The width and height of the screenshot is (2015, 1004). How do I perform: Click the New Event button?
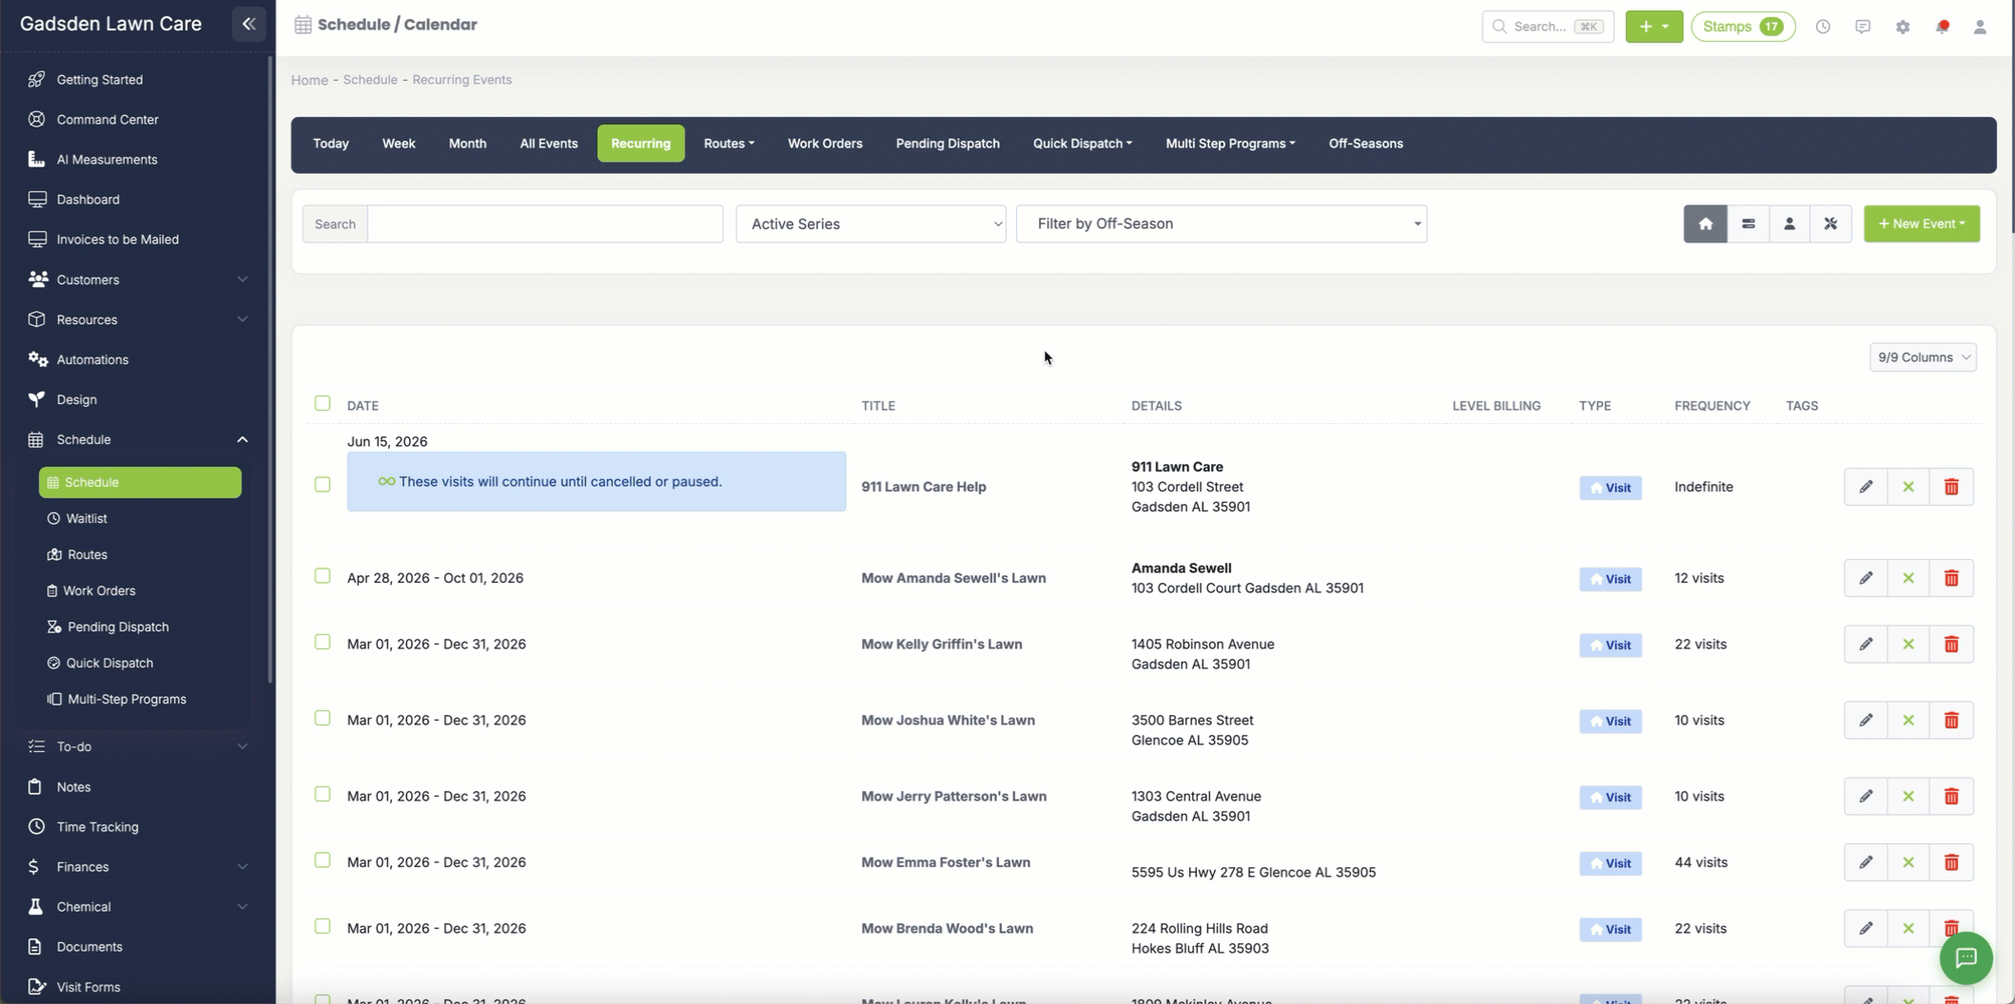click(1922, 223)
